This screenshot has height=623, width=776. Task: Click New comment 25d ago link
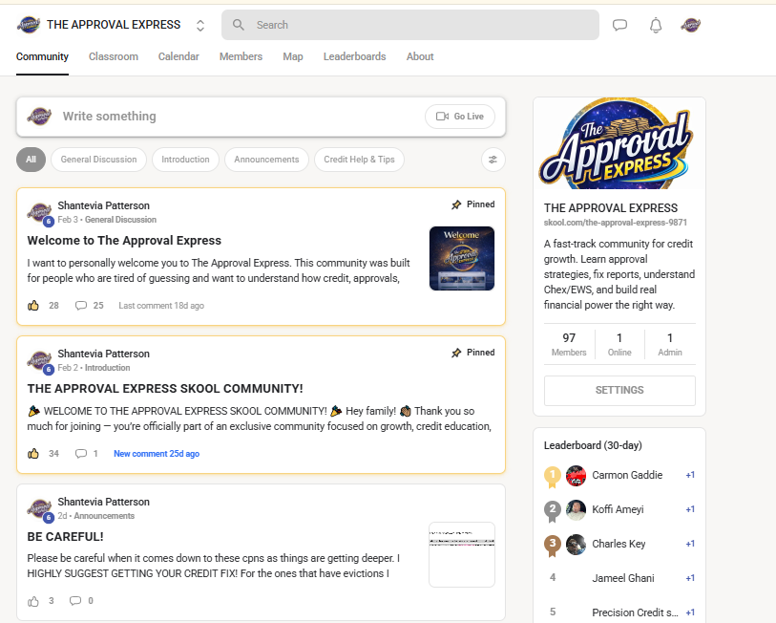pyautogui.click(x=157, y=454)
